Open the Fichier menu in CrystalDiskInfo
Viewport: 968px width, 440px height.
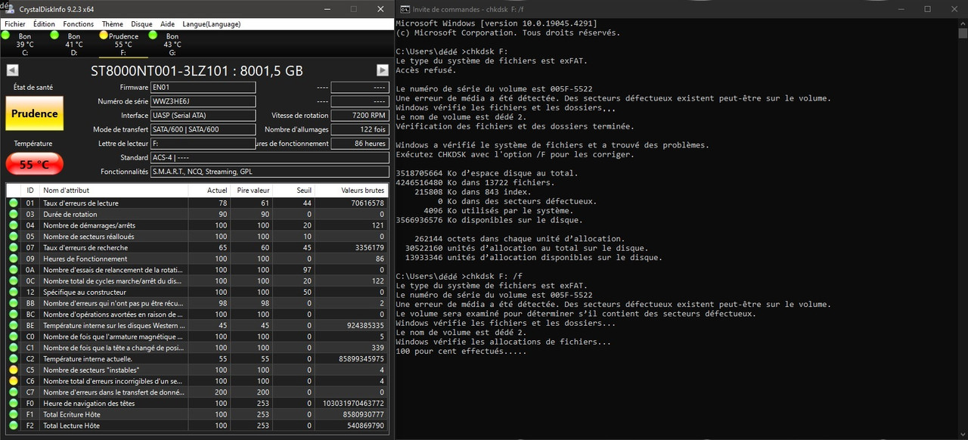(x=14, y=24)
